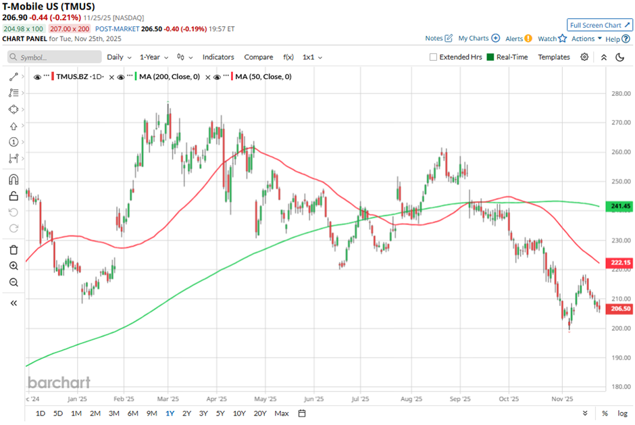Add chart via My Charts plus icon
Image resolution: width=635 pixels, height=425 pixels.
(495, 38)
